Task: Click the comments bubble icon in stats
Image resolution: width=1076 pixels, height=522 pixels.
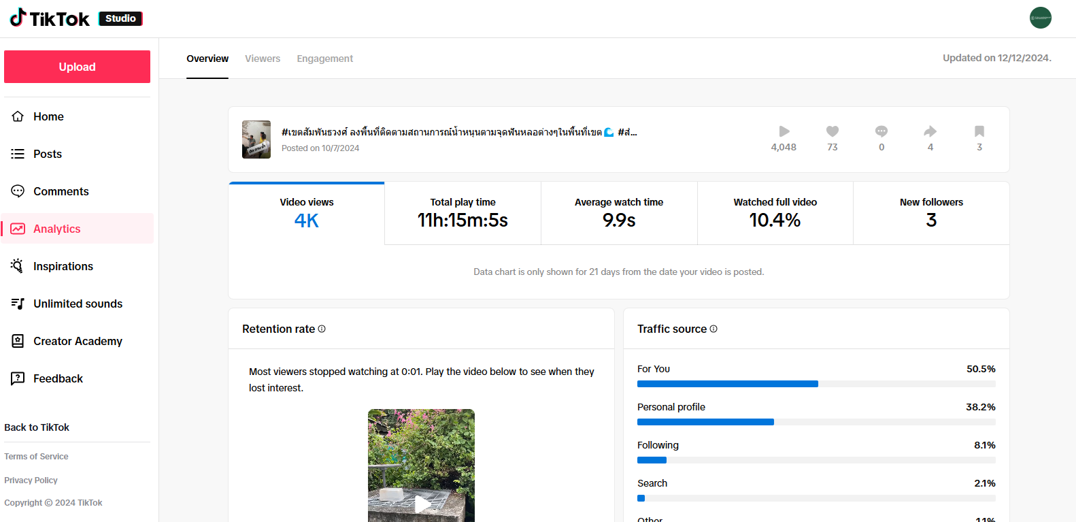Action: click(x=881, y=131)
